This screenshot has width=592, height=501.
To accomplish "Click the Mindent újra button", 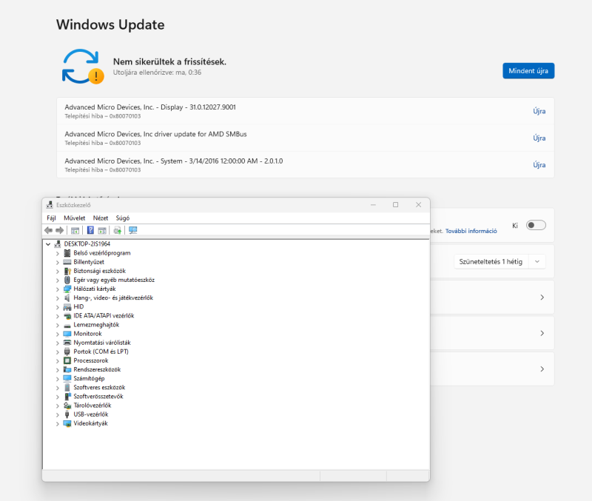I will pyautogui.click(x=528, y=70).
